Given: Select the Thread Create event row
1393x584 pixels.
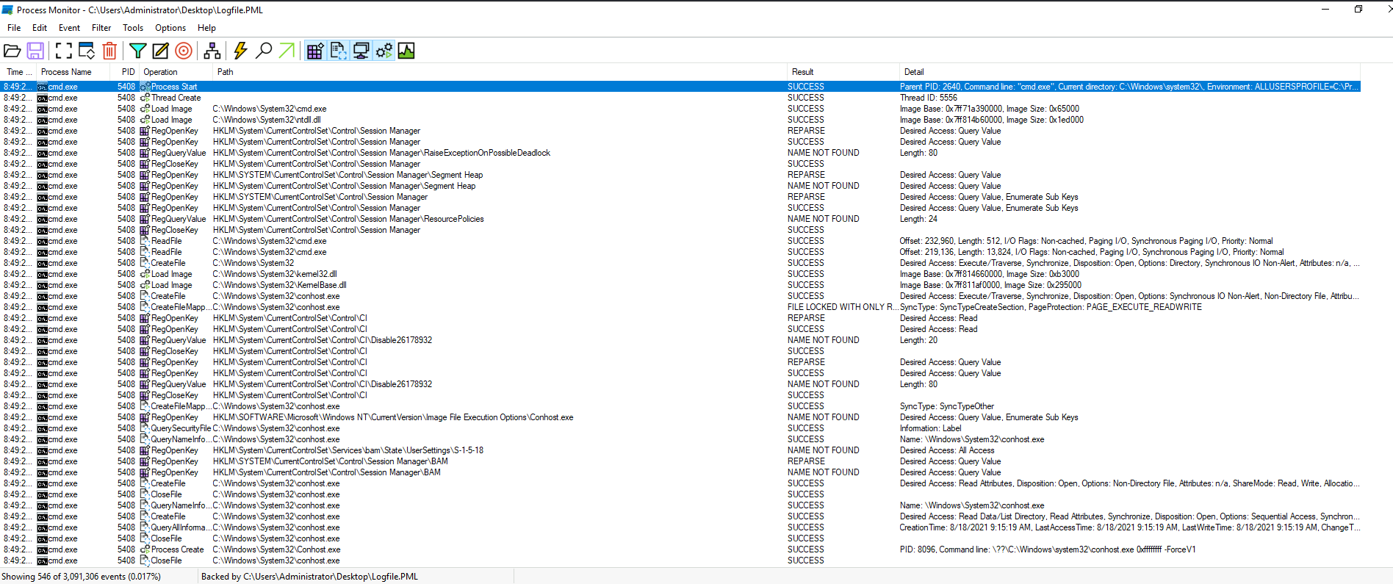Looking at the screenshot, I should 680,98.
